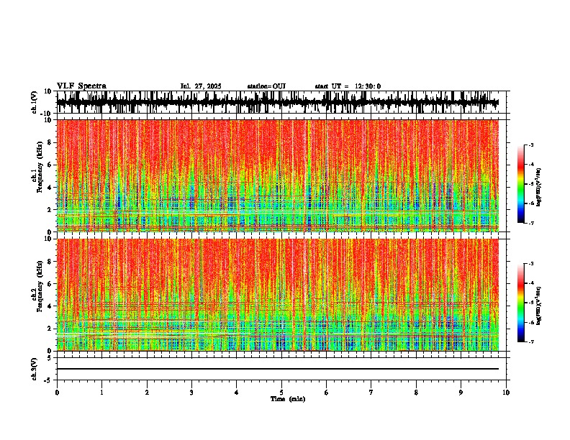The width and height of the screenshot is (570, 440).
Task: Click the 'station=OUJ' label
Action: click(266, 86)
